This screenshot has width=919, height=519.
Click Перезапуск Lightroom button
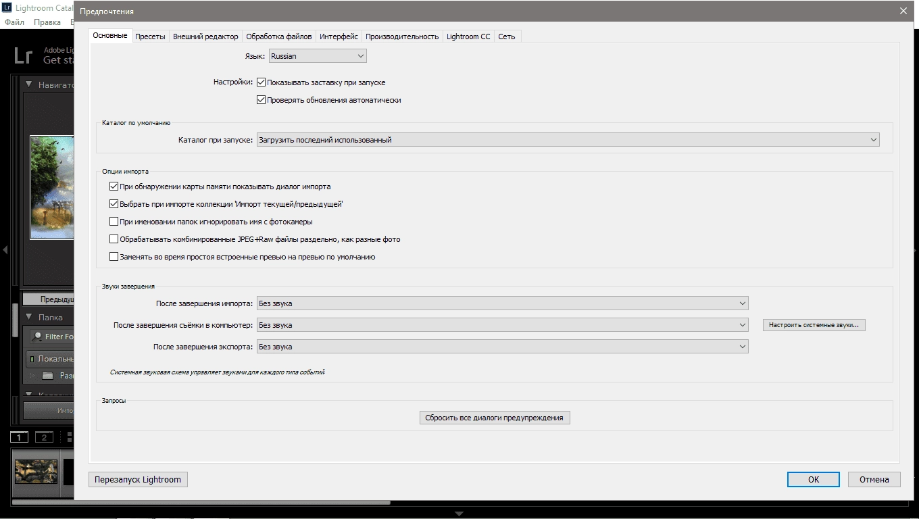pos(138,479)
